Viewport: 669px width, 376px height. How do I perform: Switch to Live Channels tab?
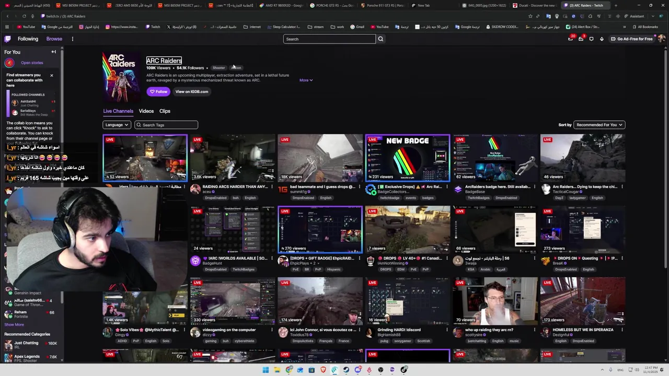tap(118, 111)
